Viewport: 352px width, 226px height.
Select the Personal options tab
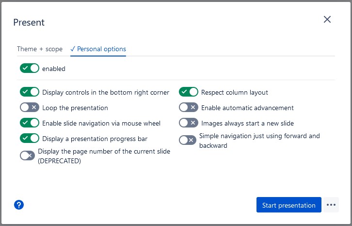98,49
